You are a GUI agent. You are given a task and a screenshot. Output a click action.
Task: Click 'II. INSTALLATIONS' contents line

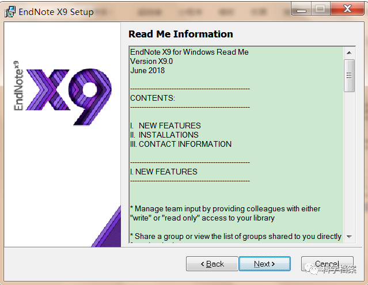pos(164,135)
